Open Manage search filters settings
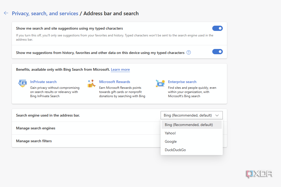Image resolution: width=281 pixels, height=187 pixels. point(34,141)
